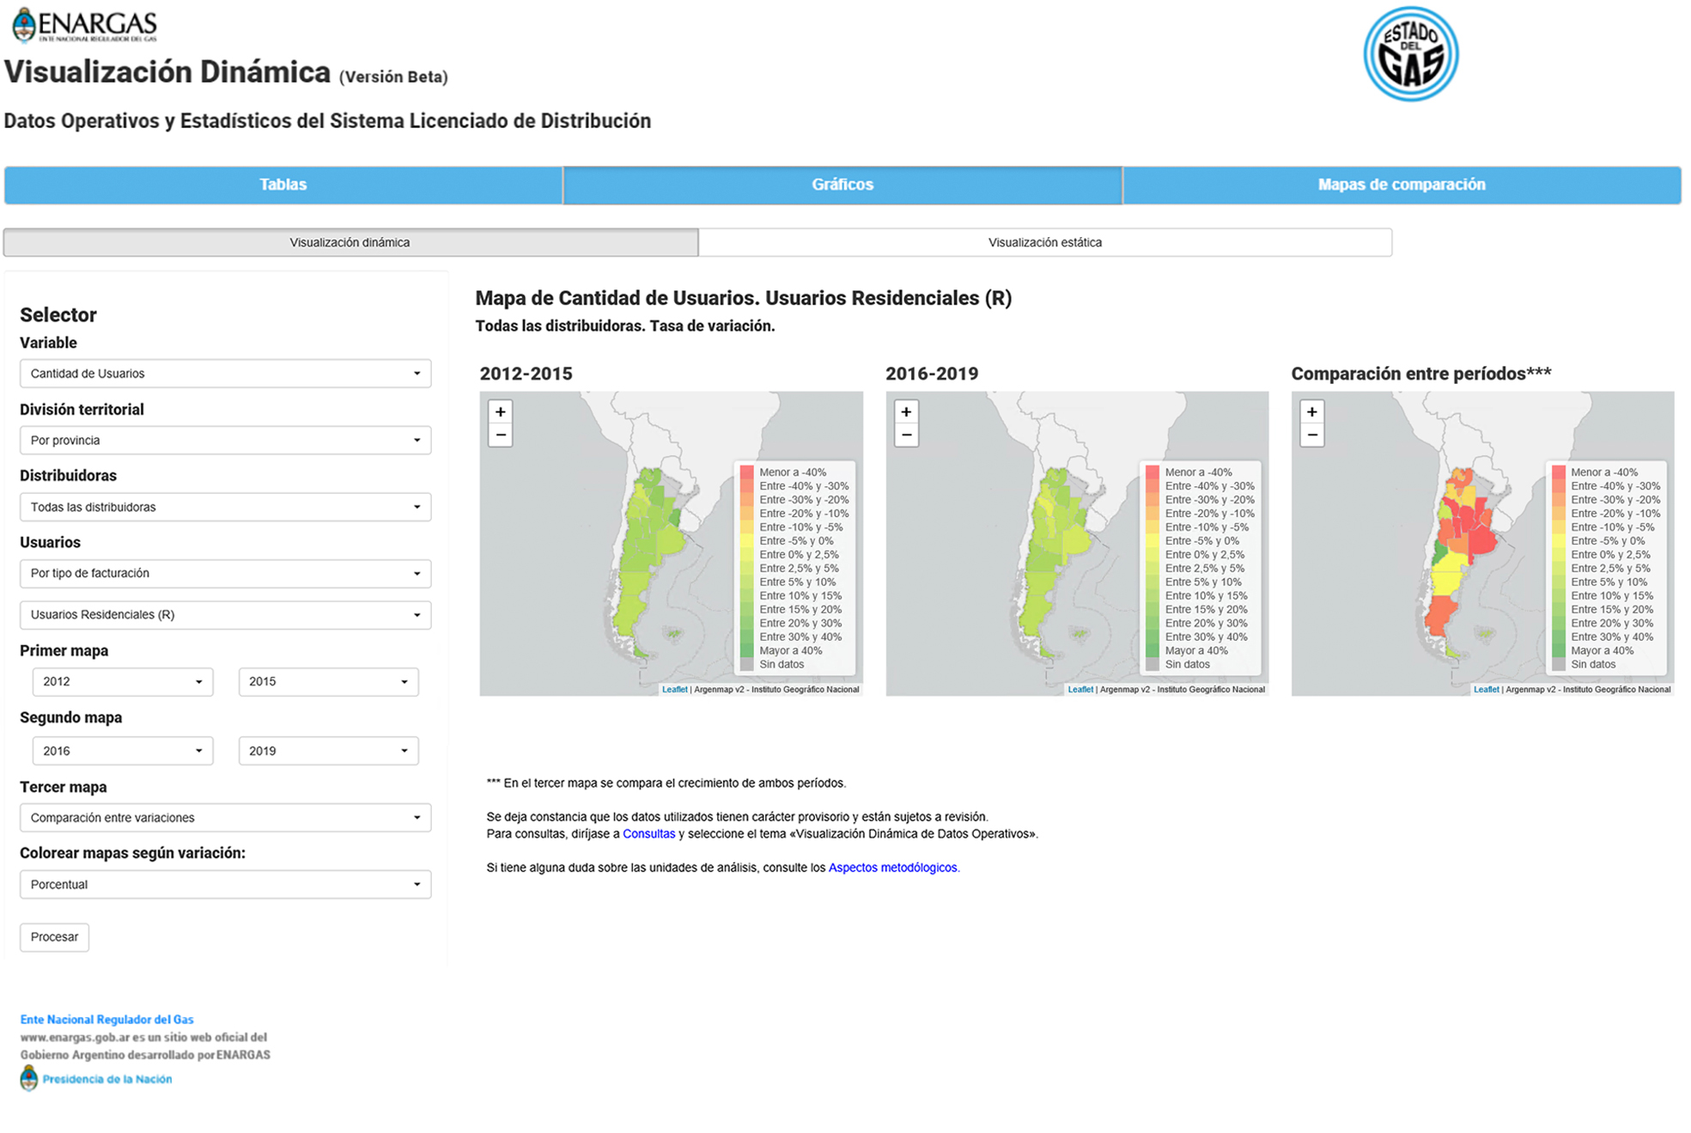
Task: Zoom in on the 2016-2019 map
Action: click(906, 411)
